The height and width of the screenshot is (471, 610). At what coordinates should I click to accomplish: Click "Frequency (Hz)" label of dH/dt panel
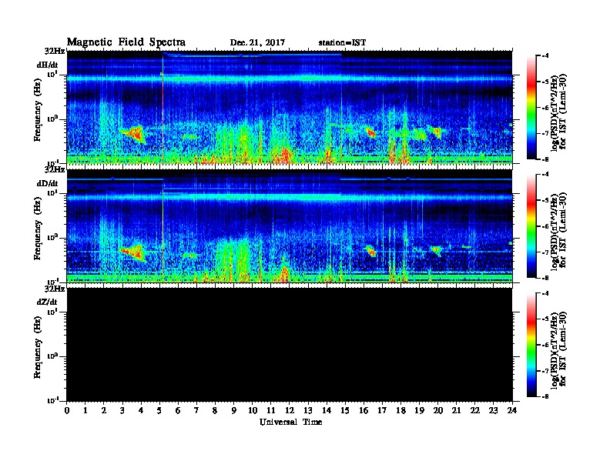[x=38, y=110]
